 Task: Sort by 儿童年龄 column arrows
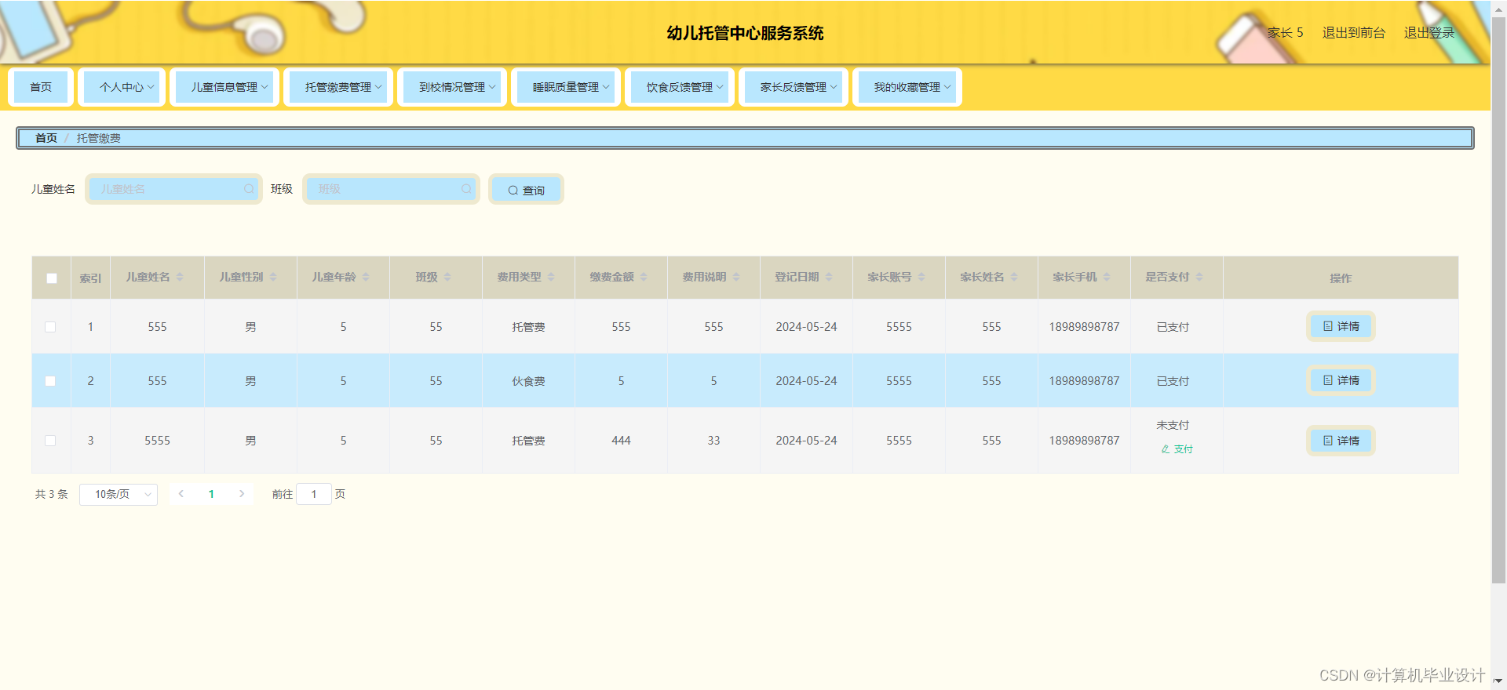366,277
